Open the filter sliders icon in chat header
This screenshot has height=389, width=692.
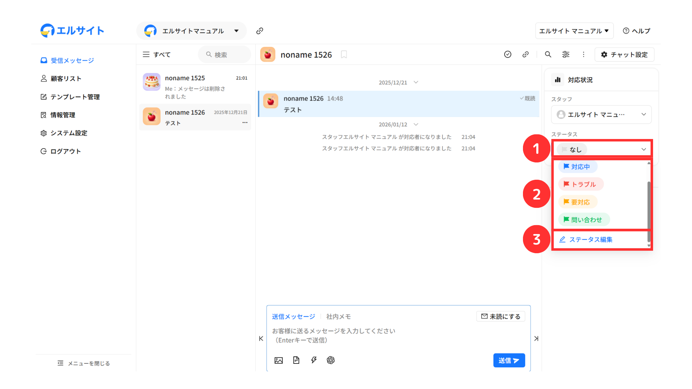[566, 54]
